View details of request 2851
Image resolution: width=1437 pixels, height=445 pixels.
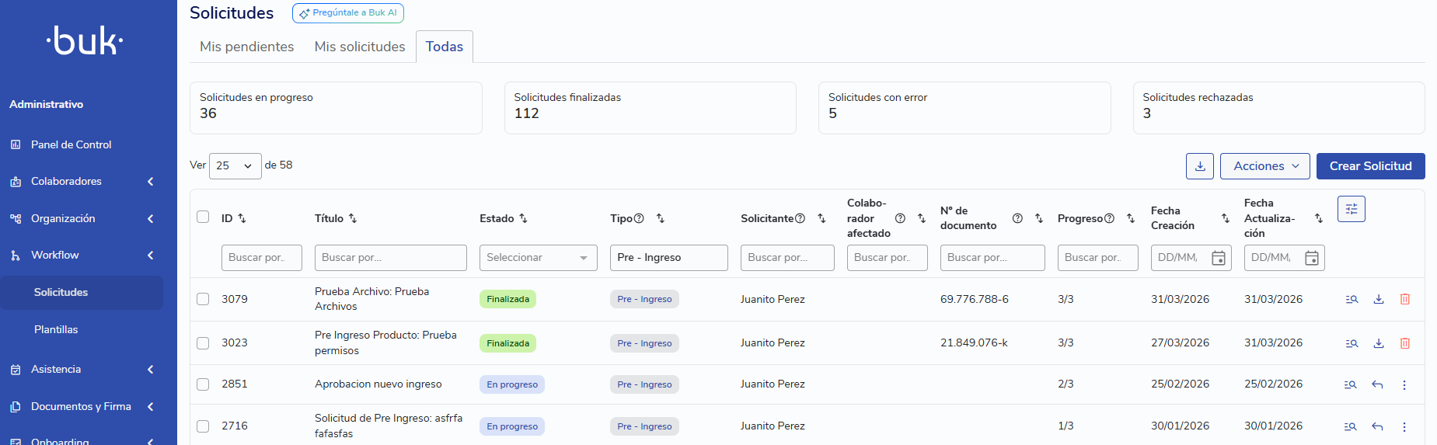tap(1351, 384)
